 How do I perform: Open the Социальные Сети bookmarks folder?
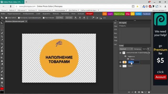tap(45, 10)
